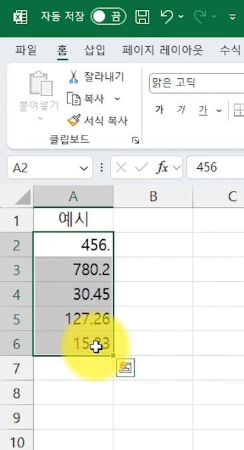Toggle italic (가) formatting
Screen dimensions: 244x450
[181, 110]
